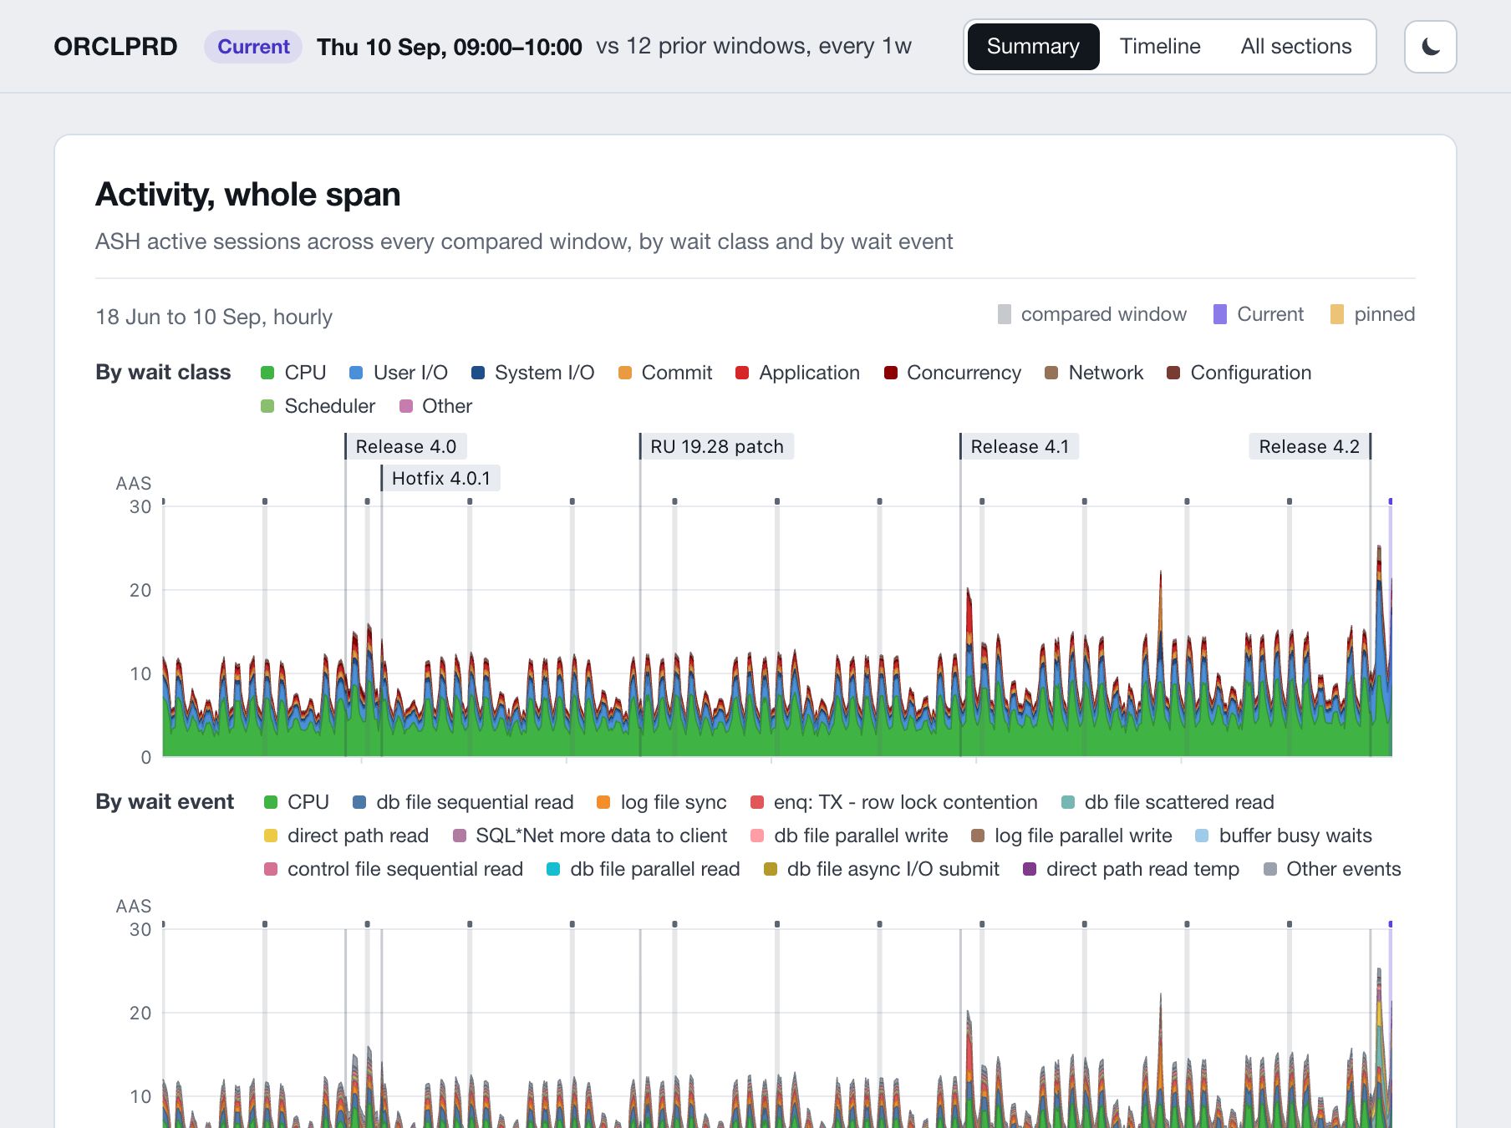Click the log file sync legend entry

[661, 802]
